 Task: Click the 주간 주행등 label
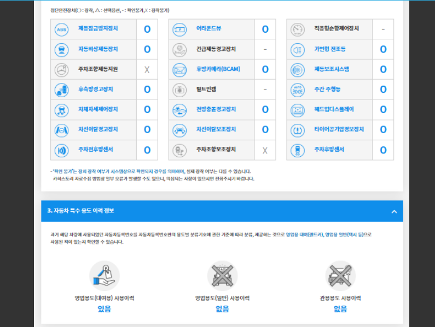tap(327, 89)
